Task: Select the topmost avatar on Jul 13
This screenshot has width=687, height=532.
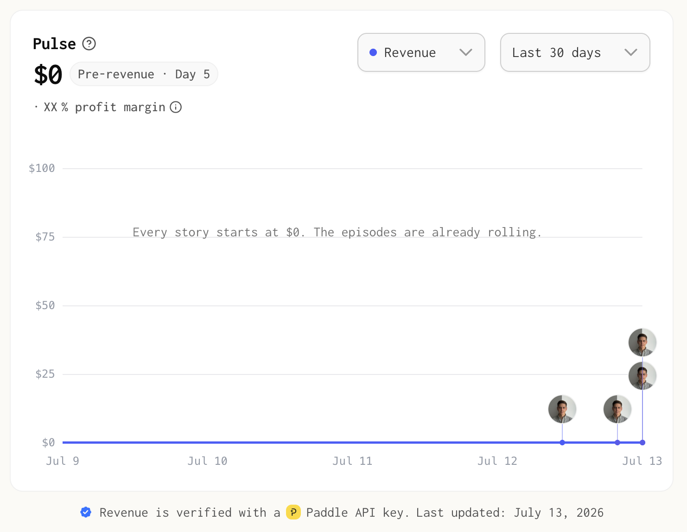Action: (642, 342)
